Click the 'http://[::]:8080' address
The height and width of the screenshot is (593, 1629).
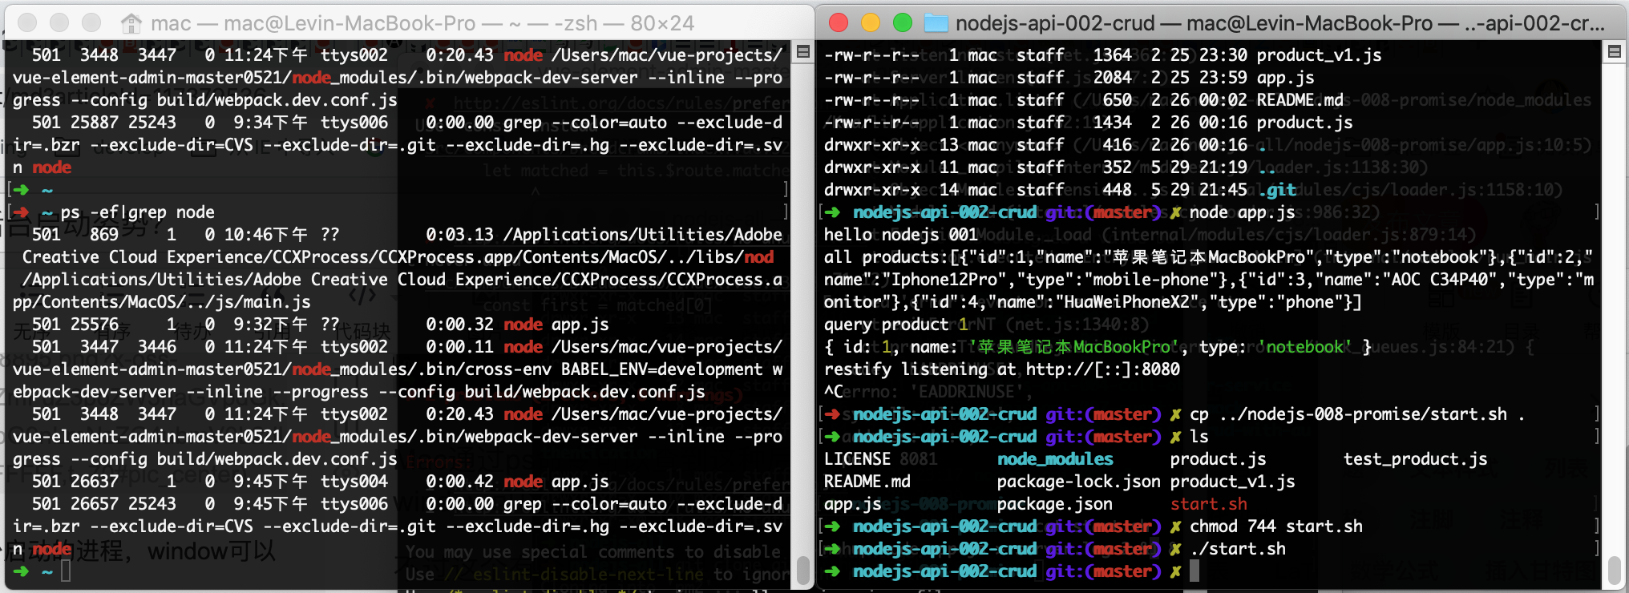coord(1103,369)
